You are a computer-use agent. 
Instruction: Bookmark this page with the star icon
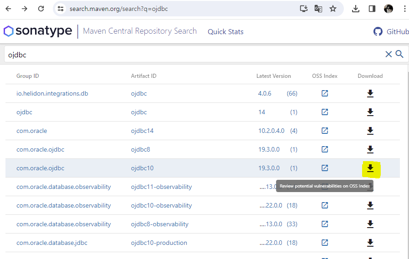coord(333,9)
